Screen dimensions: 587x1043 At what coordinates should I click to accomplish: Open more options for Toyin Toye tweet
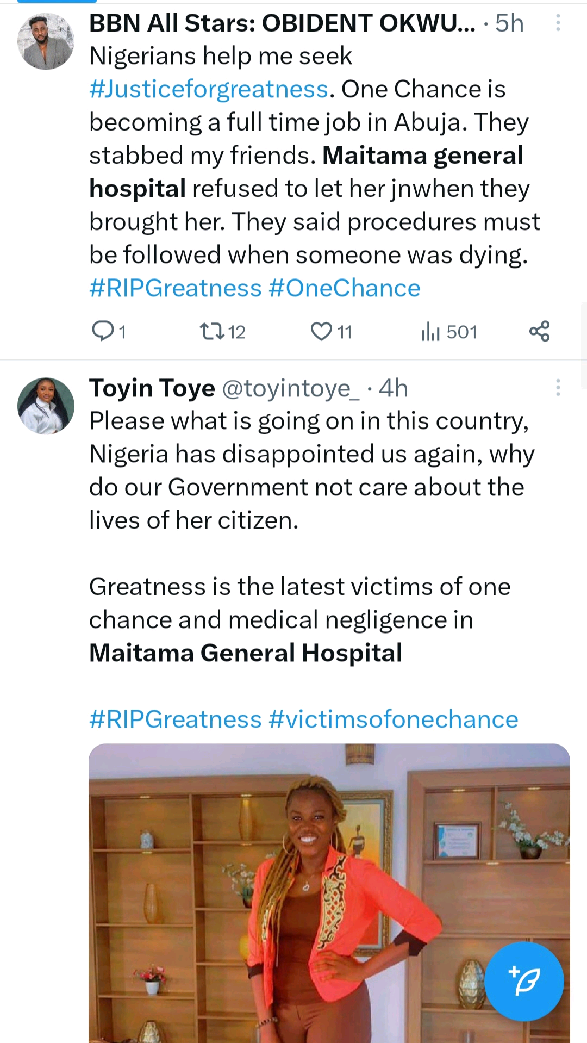(x=558, y=388)
